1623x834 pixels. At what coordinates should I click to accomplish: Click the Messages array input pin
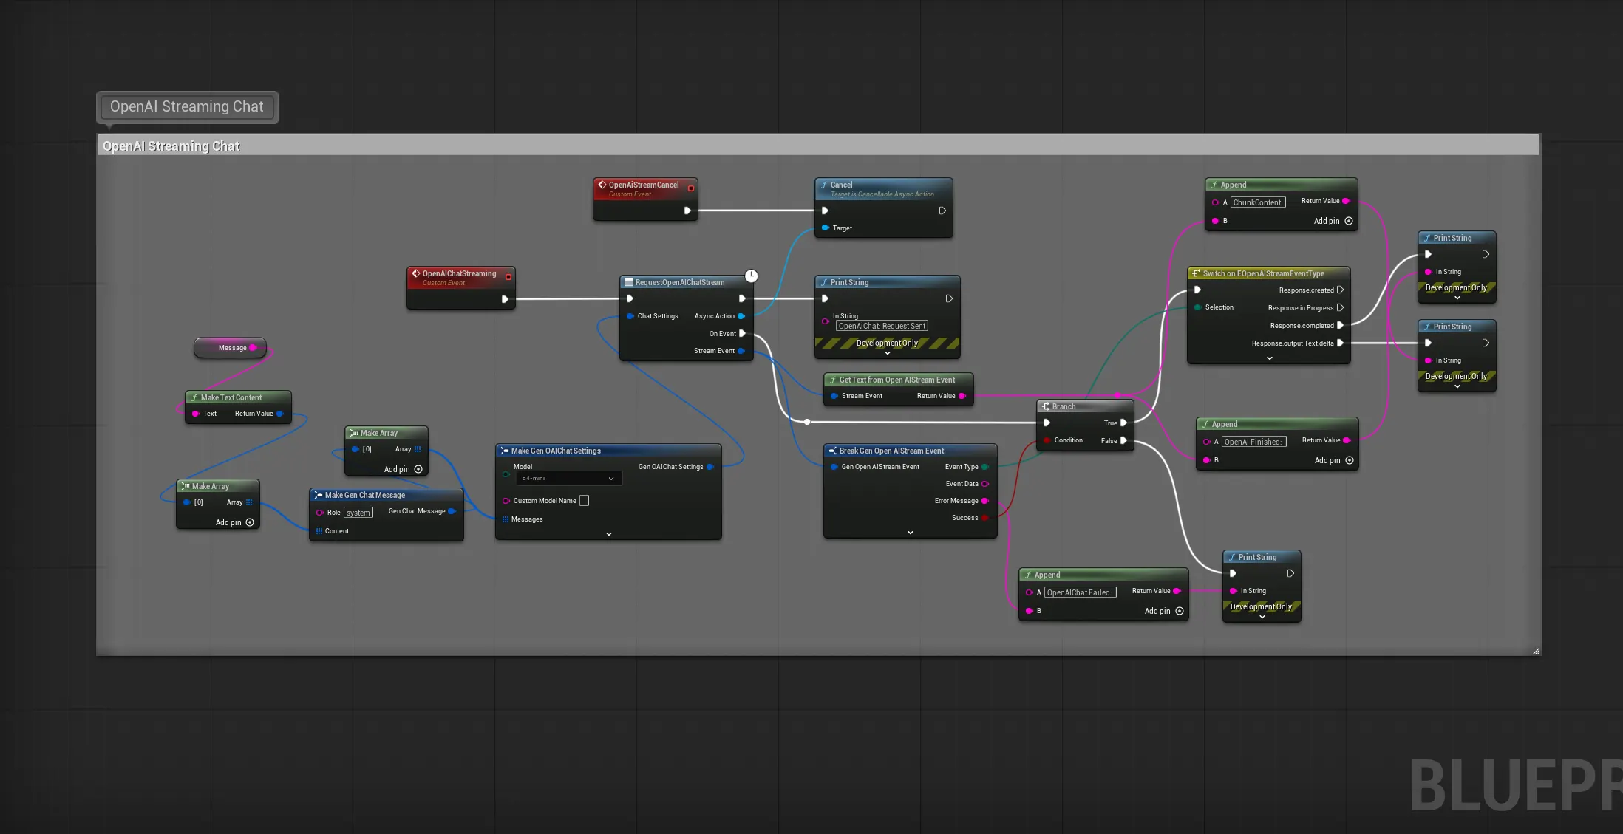coord(506,519)
